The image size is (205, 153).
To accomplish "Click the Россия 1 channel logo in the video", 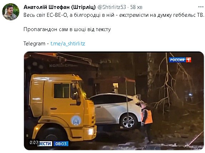I will pyautogui.click(x=180, y=60).
